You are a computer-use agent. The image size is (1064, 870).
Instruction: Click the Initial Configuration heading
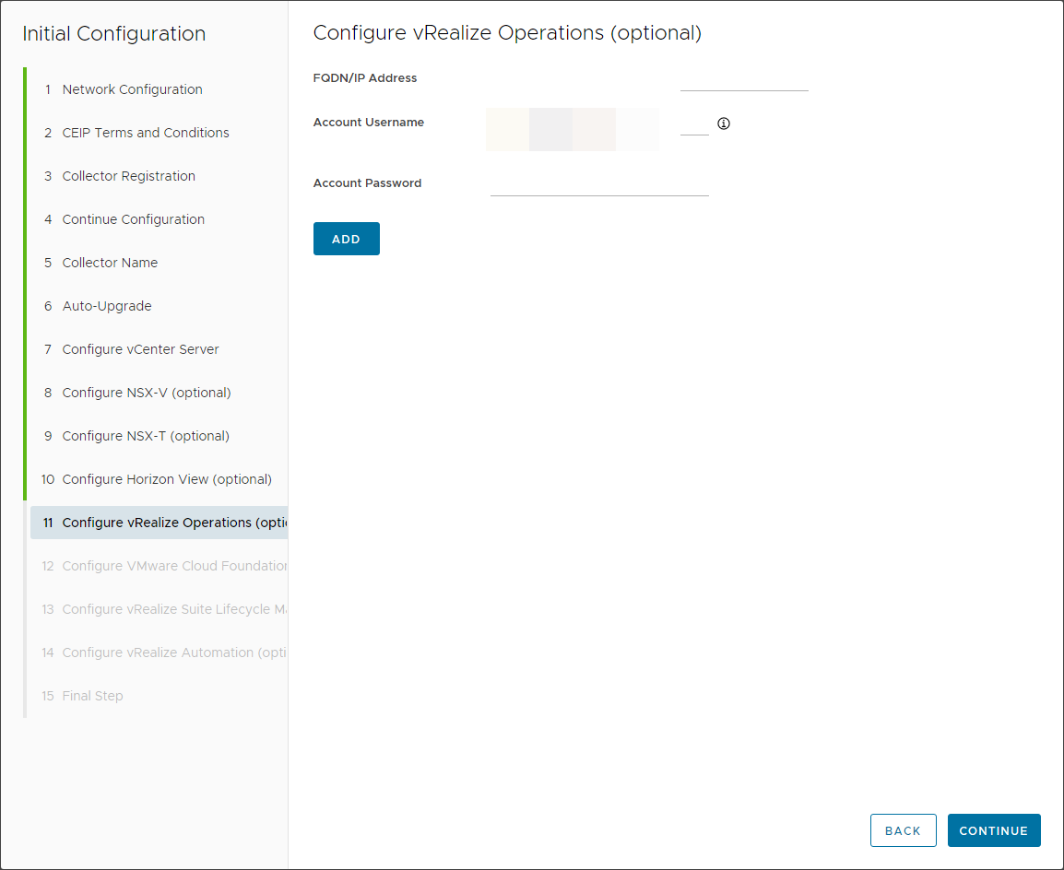point(114,33)
